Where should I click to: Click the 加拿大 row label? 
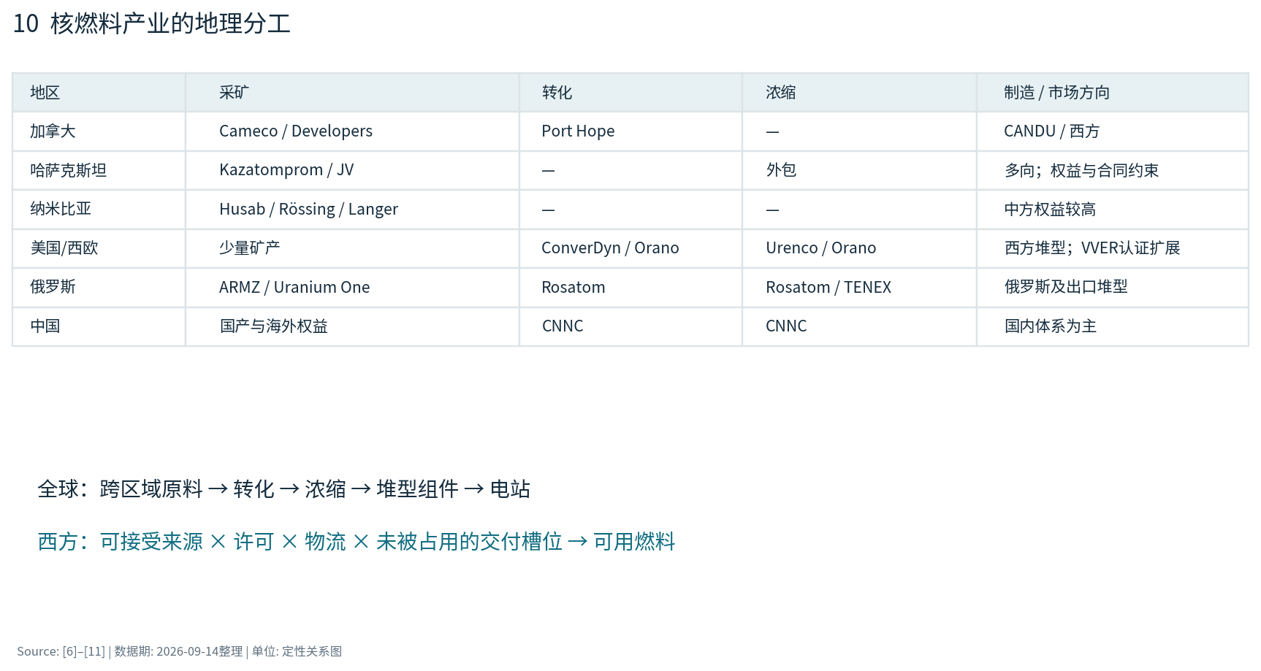99,131
